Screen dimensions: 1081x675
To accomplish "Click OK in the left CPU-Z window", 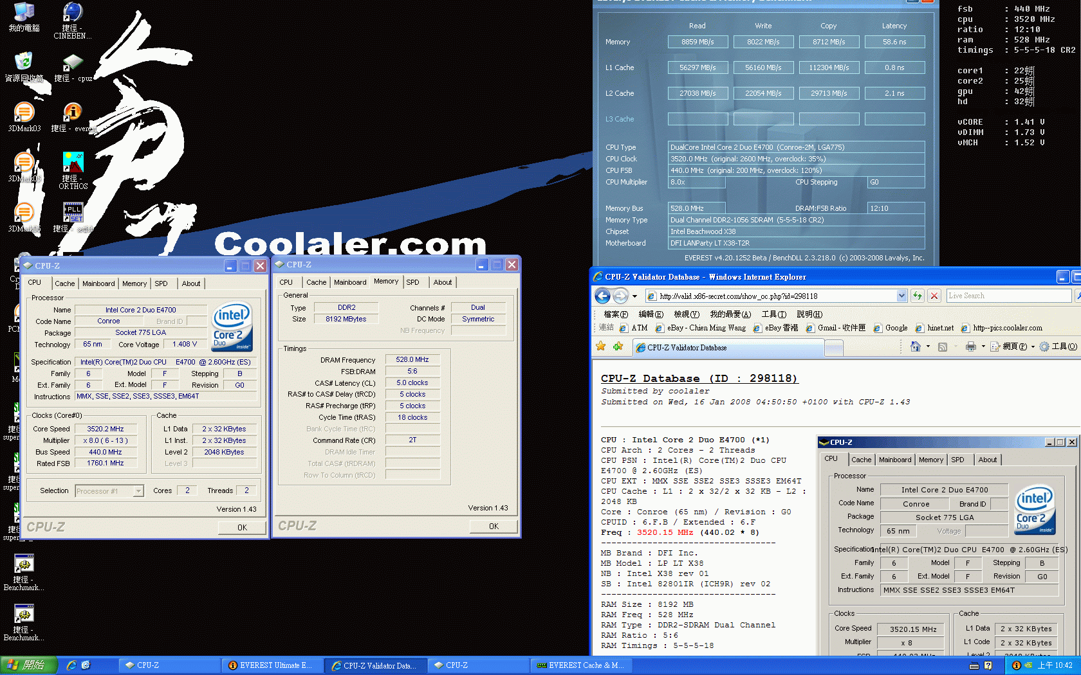I will [x=242, y=527].
